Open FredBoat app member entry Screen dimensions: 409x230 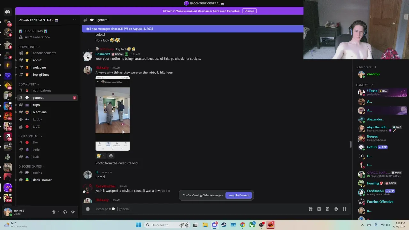(382, 192)
